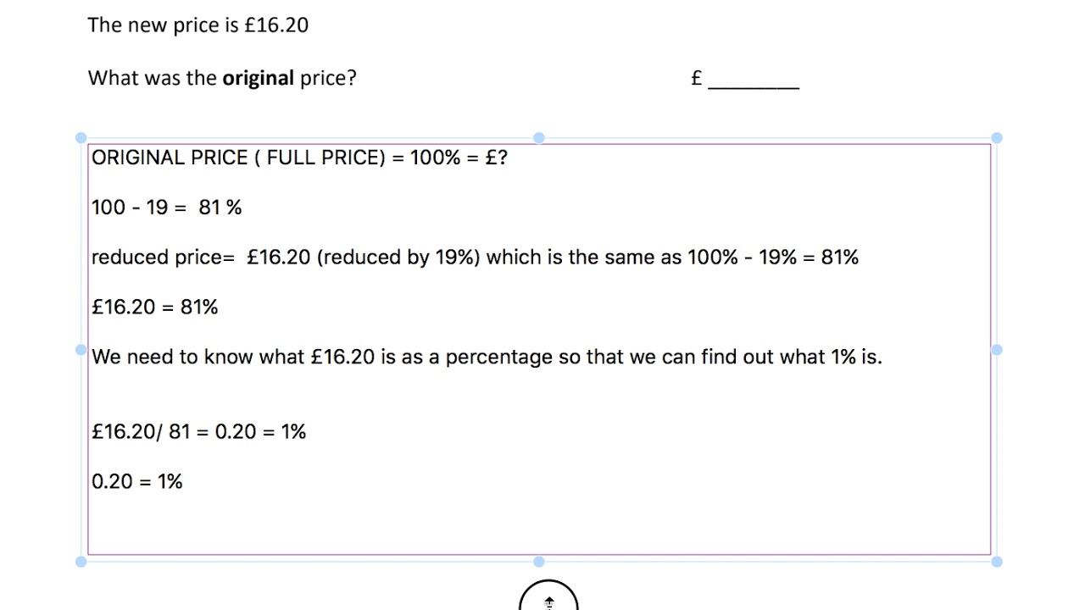Select the top-center text box handle
Viewport: 1085px width, 610px height.
[538, 137]
